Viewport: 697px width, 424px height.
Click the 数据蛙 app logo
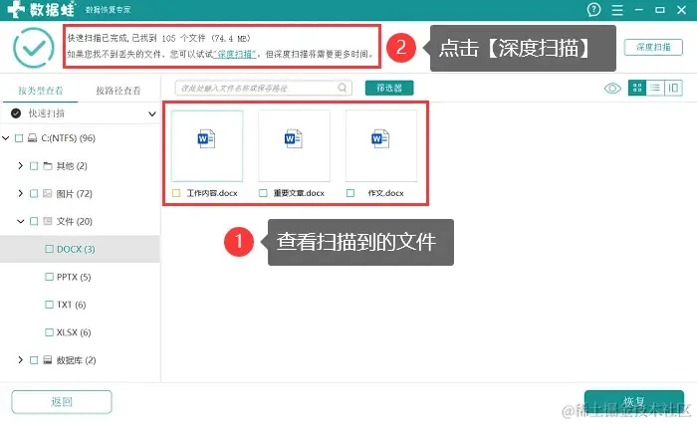[x=41, y=9]
